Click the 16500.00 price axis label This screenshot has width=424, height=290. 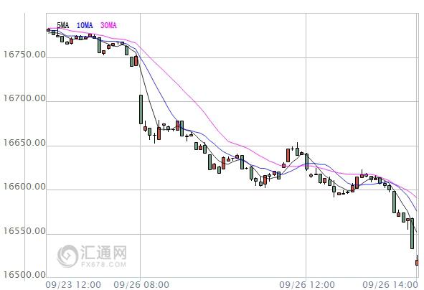[24, 275]
